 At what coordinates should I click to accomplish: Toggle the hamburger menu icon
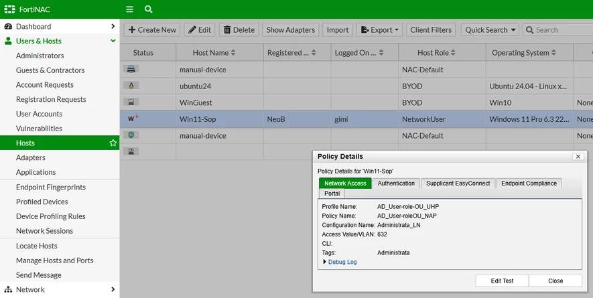130,9
